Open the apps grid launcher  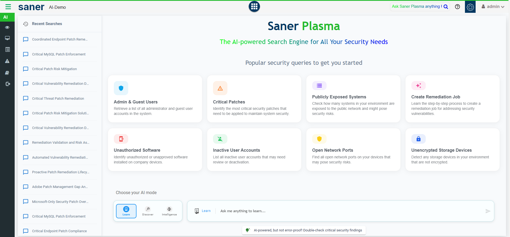pyautogui.click(x=254, y=7)
